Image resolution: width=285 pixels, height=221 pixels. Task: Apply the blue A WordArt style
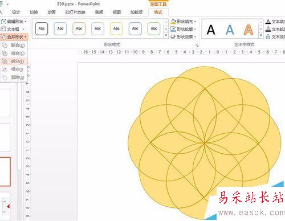(x=230, y=30)
